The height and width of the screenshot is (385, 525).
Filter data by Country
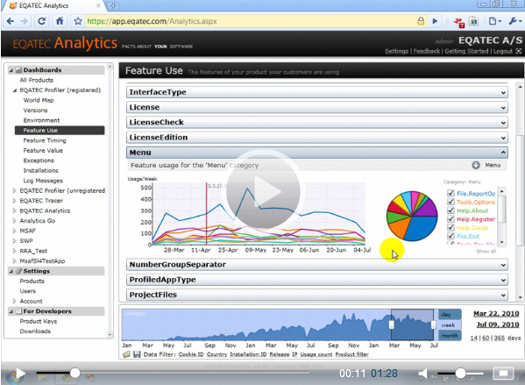click(x=216, y=354)
